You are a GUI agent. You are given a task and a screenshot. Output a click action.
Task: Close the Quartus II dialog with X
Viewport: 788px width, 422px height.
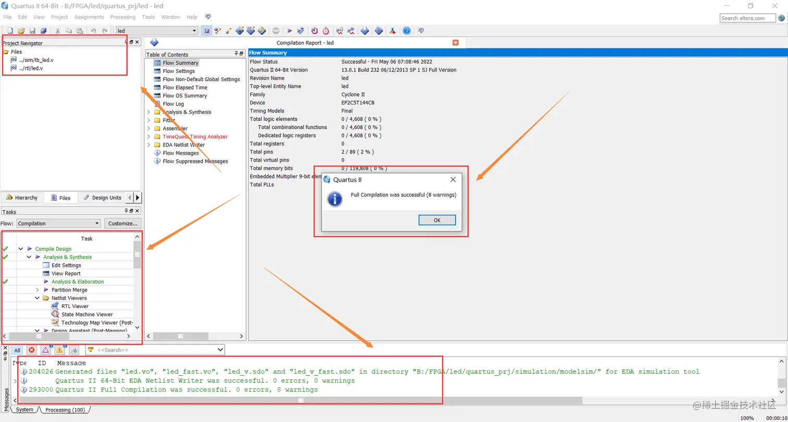click(453, 180)
